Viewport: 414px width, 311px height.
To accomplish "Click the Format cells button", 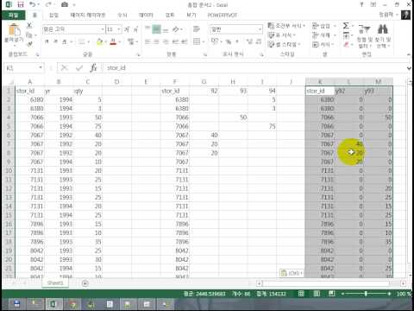I will tap(324, 44).
